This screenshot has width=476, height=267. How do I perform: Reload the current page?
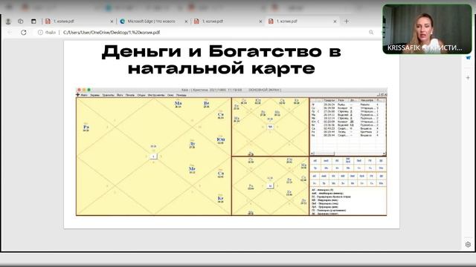(x=24, y=33)
